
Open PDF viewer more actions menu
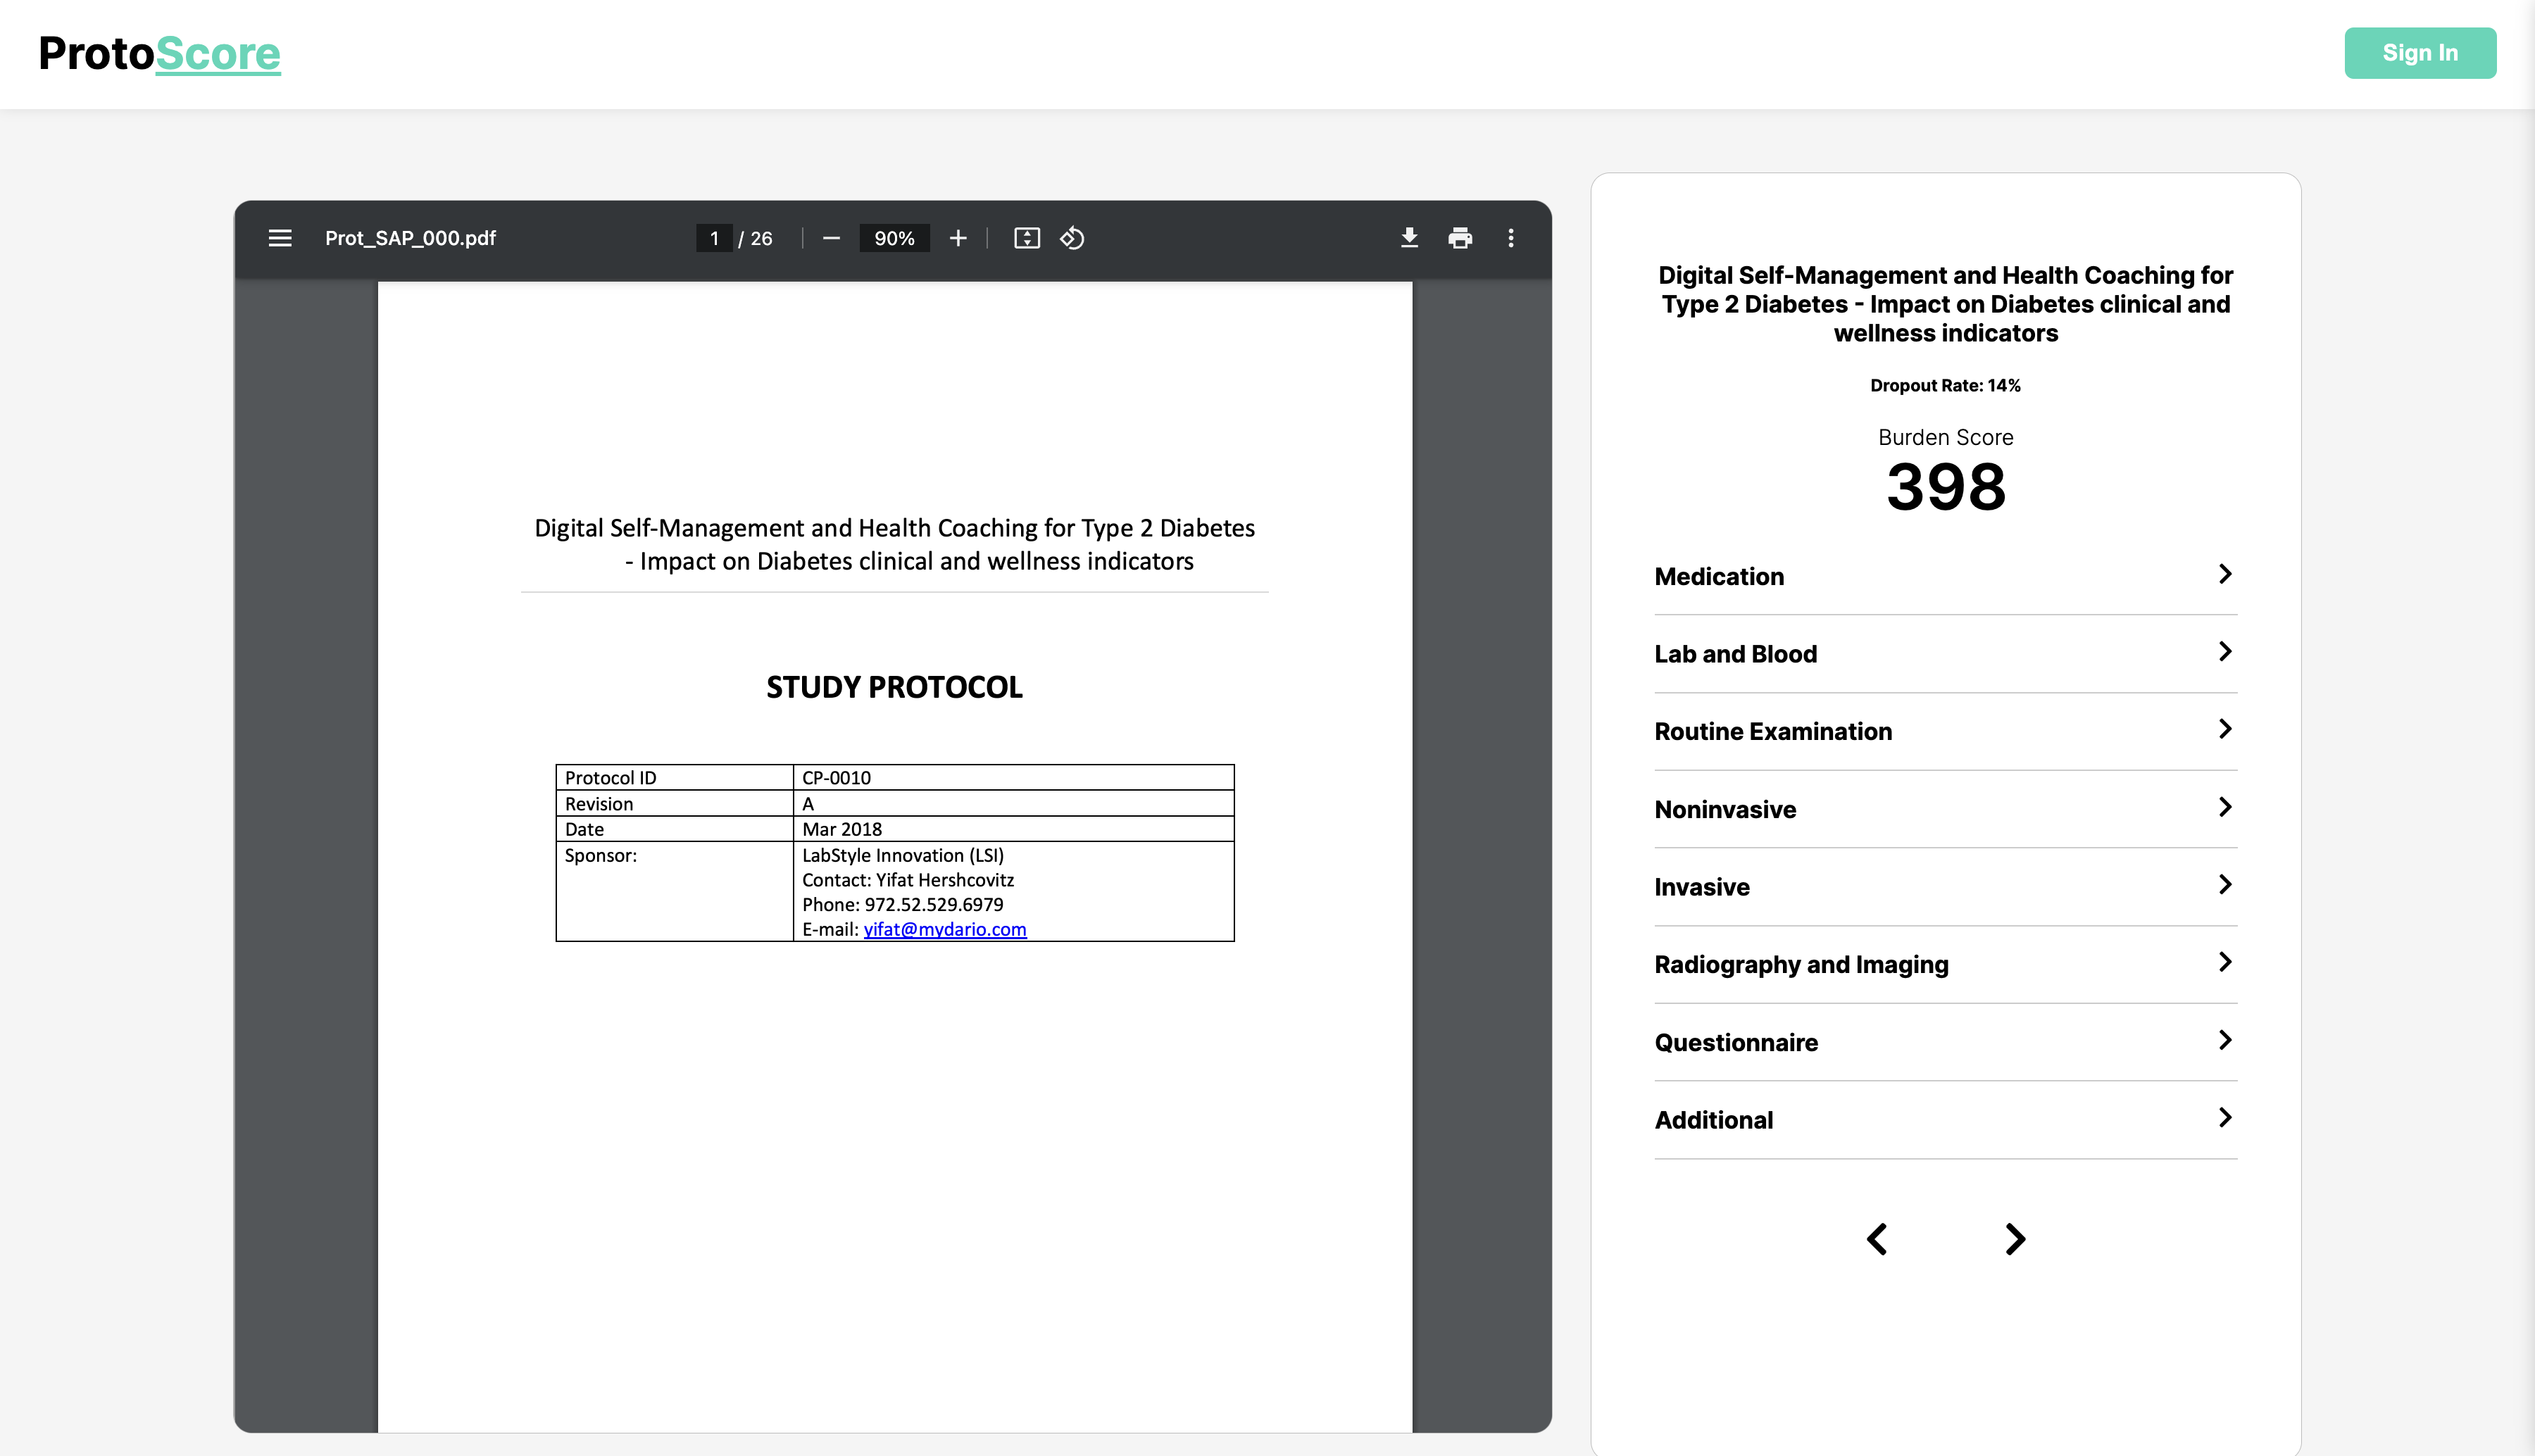click(x=1511, y=238)
